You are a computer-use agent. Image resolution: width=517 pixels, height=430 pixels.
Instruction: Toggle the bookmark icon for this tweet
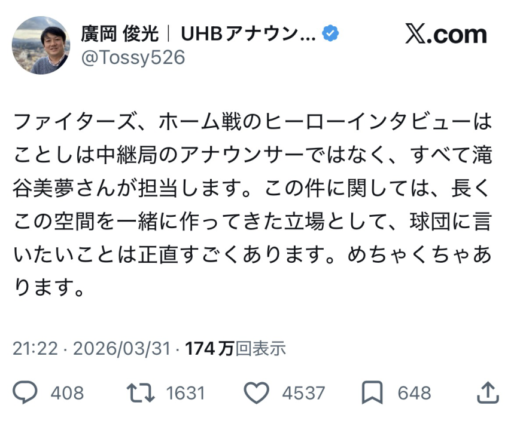pos(373,392)
